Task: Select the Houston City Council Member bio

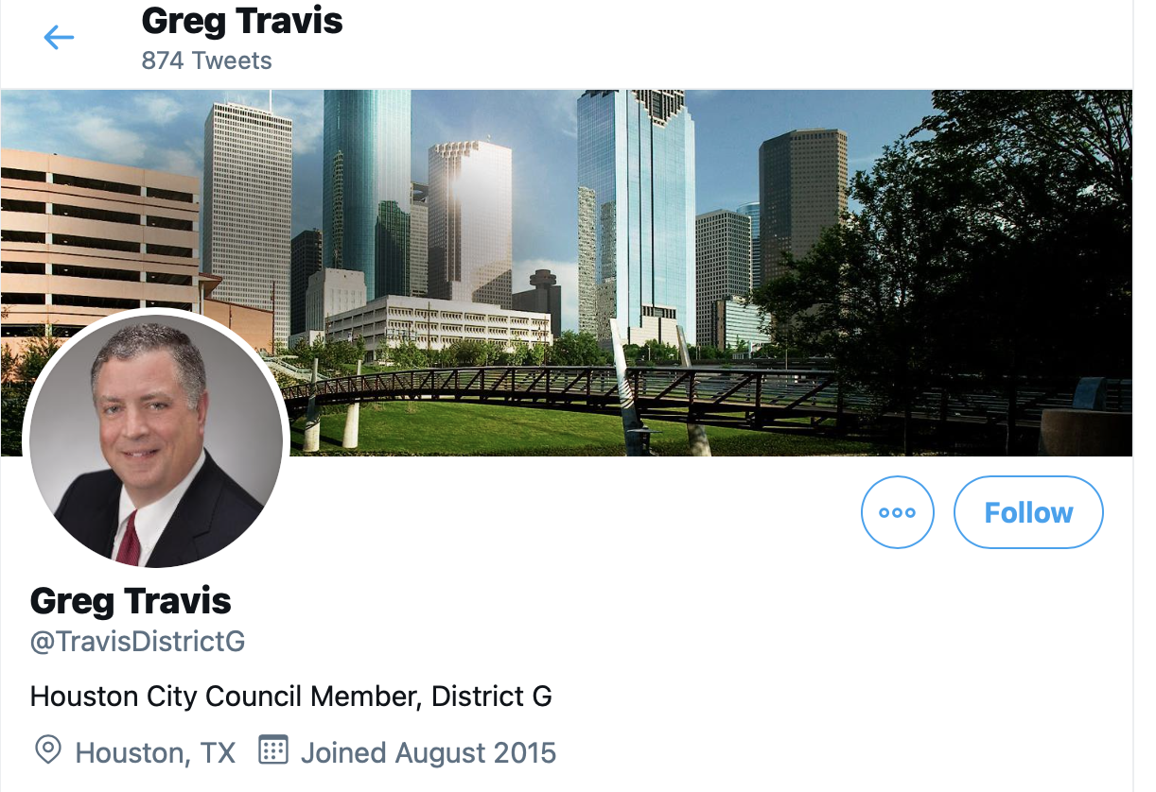Action: click(291, 697)
